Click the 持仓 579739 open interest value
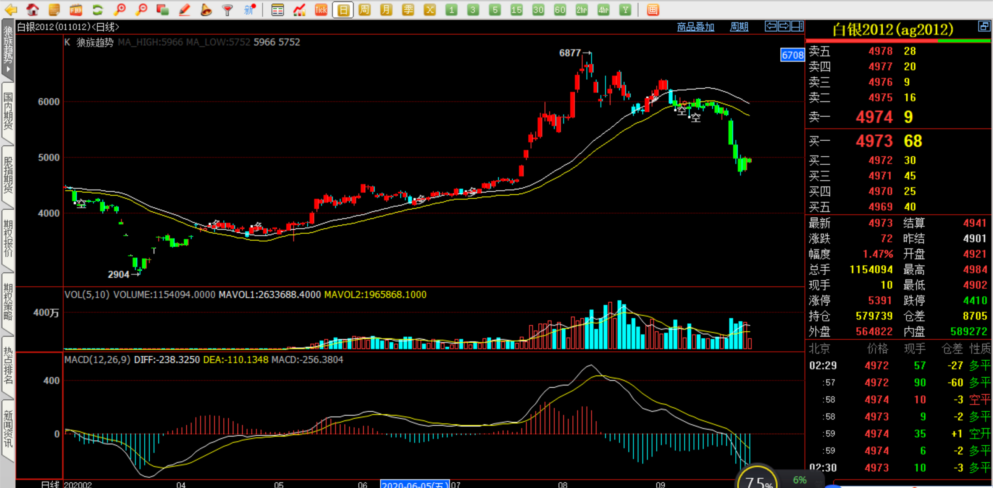Image resolution: width=993 pixels, height=488 pixels. (874, 316)
